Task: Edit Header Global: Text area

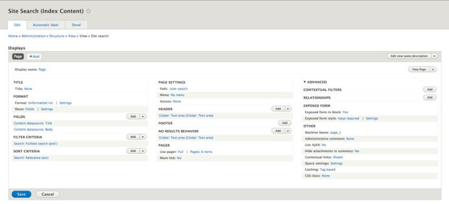Action: pyautogui.click(x=186, y=116)
